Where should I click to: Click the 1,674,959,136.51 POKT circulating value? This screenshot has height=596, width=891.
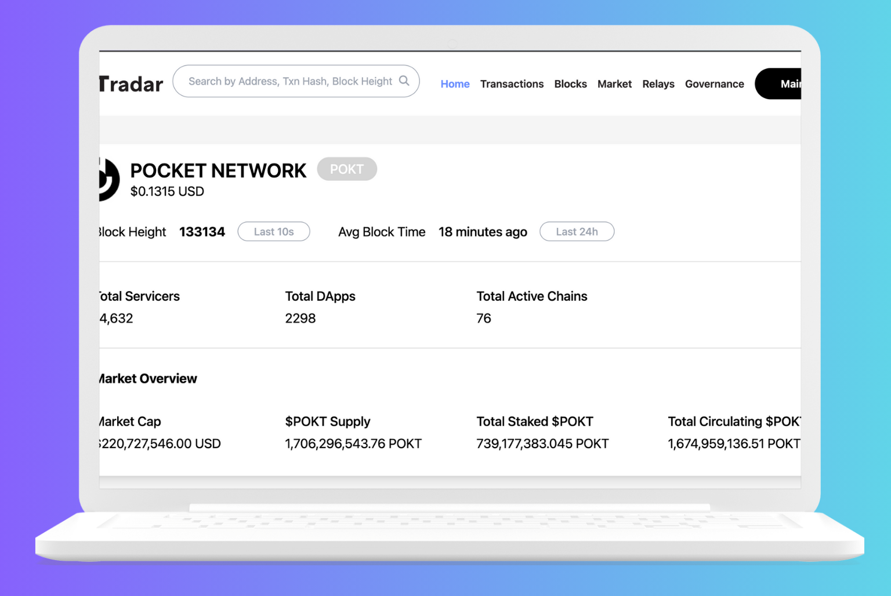(734, 444)
